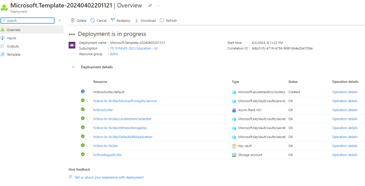Open hcibox-kv-9c36e/WitnessStorageKey link
The width and height of the screenshot is (365, 186).
(120, 128)
